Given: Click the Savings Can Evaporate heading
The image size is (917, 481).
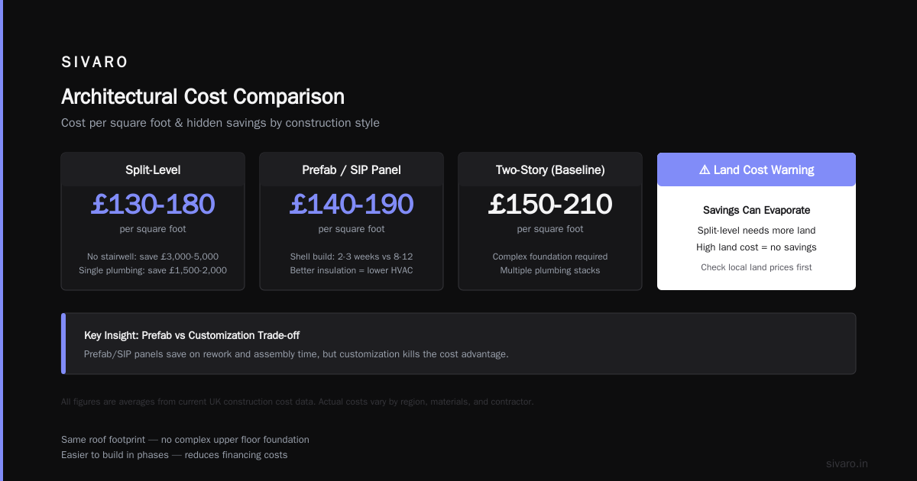Looking at the screenshot, I should [x=757, y=210].
